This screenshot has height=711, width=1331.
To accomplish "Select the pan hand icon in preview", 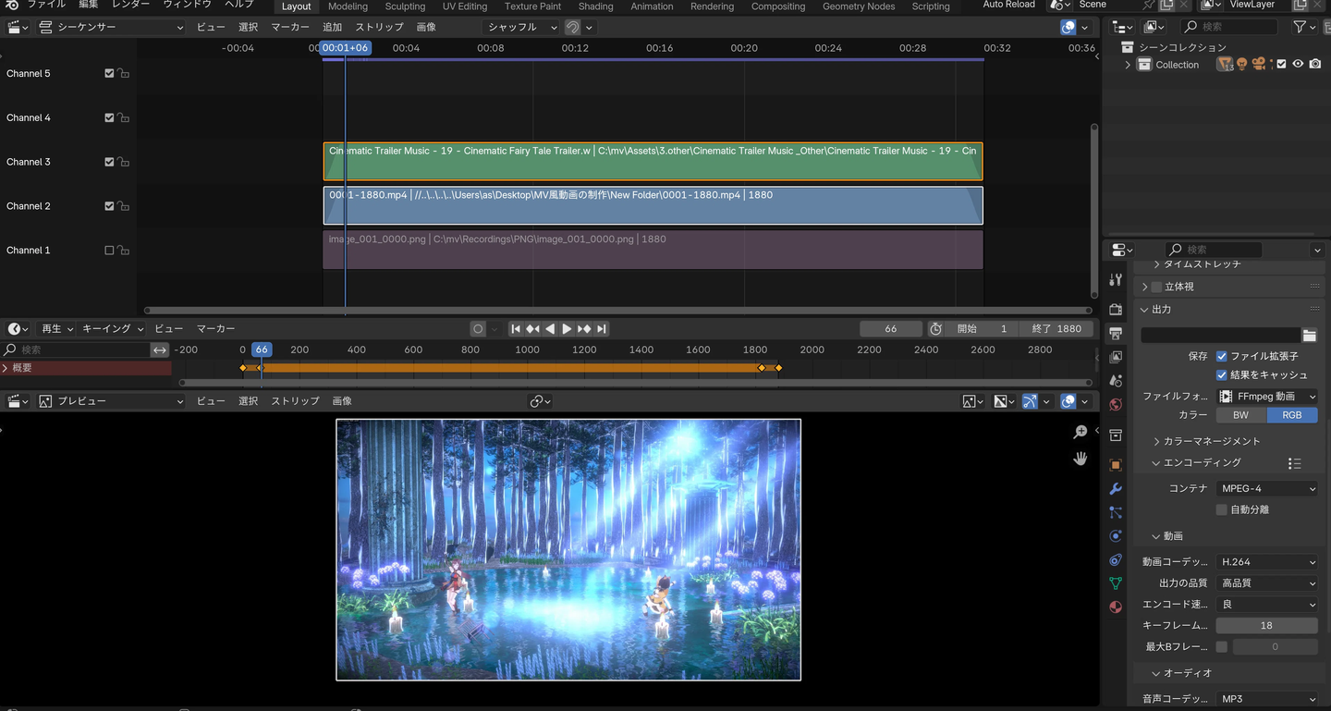I will pyautogui.click(x=1080, y=459).
